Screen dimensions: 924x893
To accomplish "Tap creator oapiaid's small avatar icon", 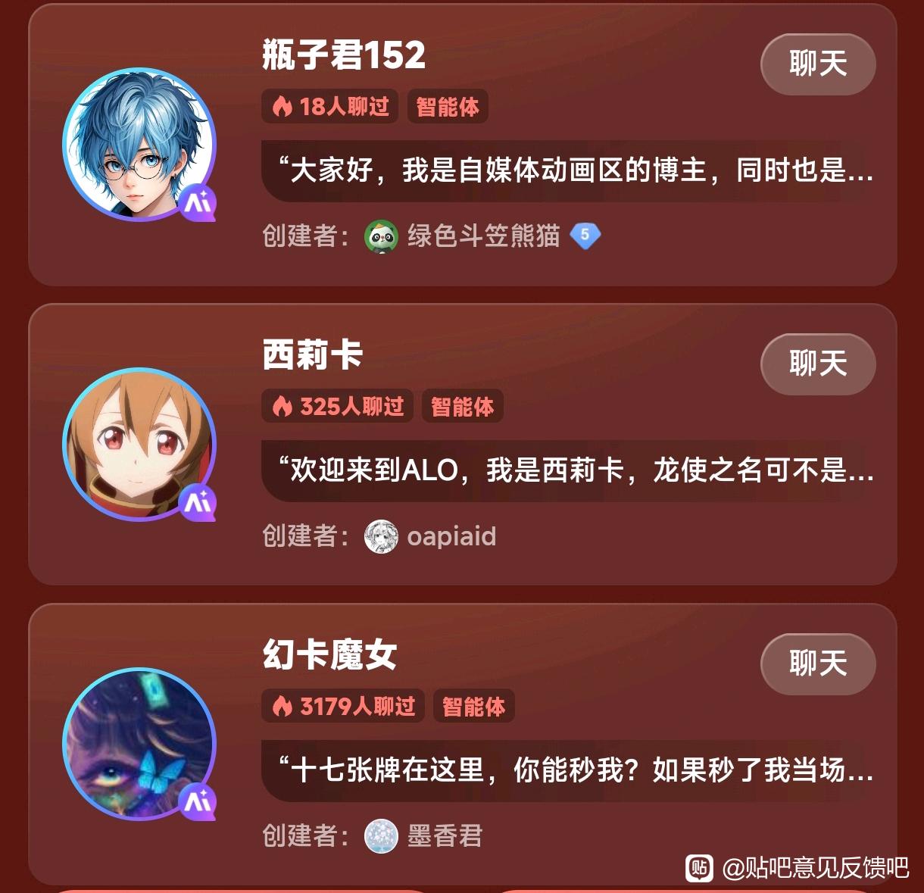I will 381,536.
